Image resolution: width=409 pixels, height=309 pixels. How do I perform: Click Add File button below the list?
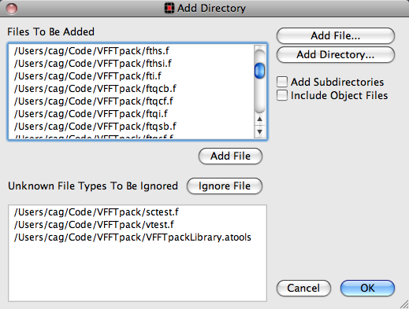pos(230,156)
